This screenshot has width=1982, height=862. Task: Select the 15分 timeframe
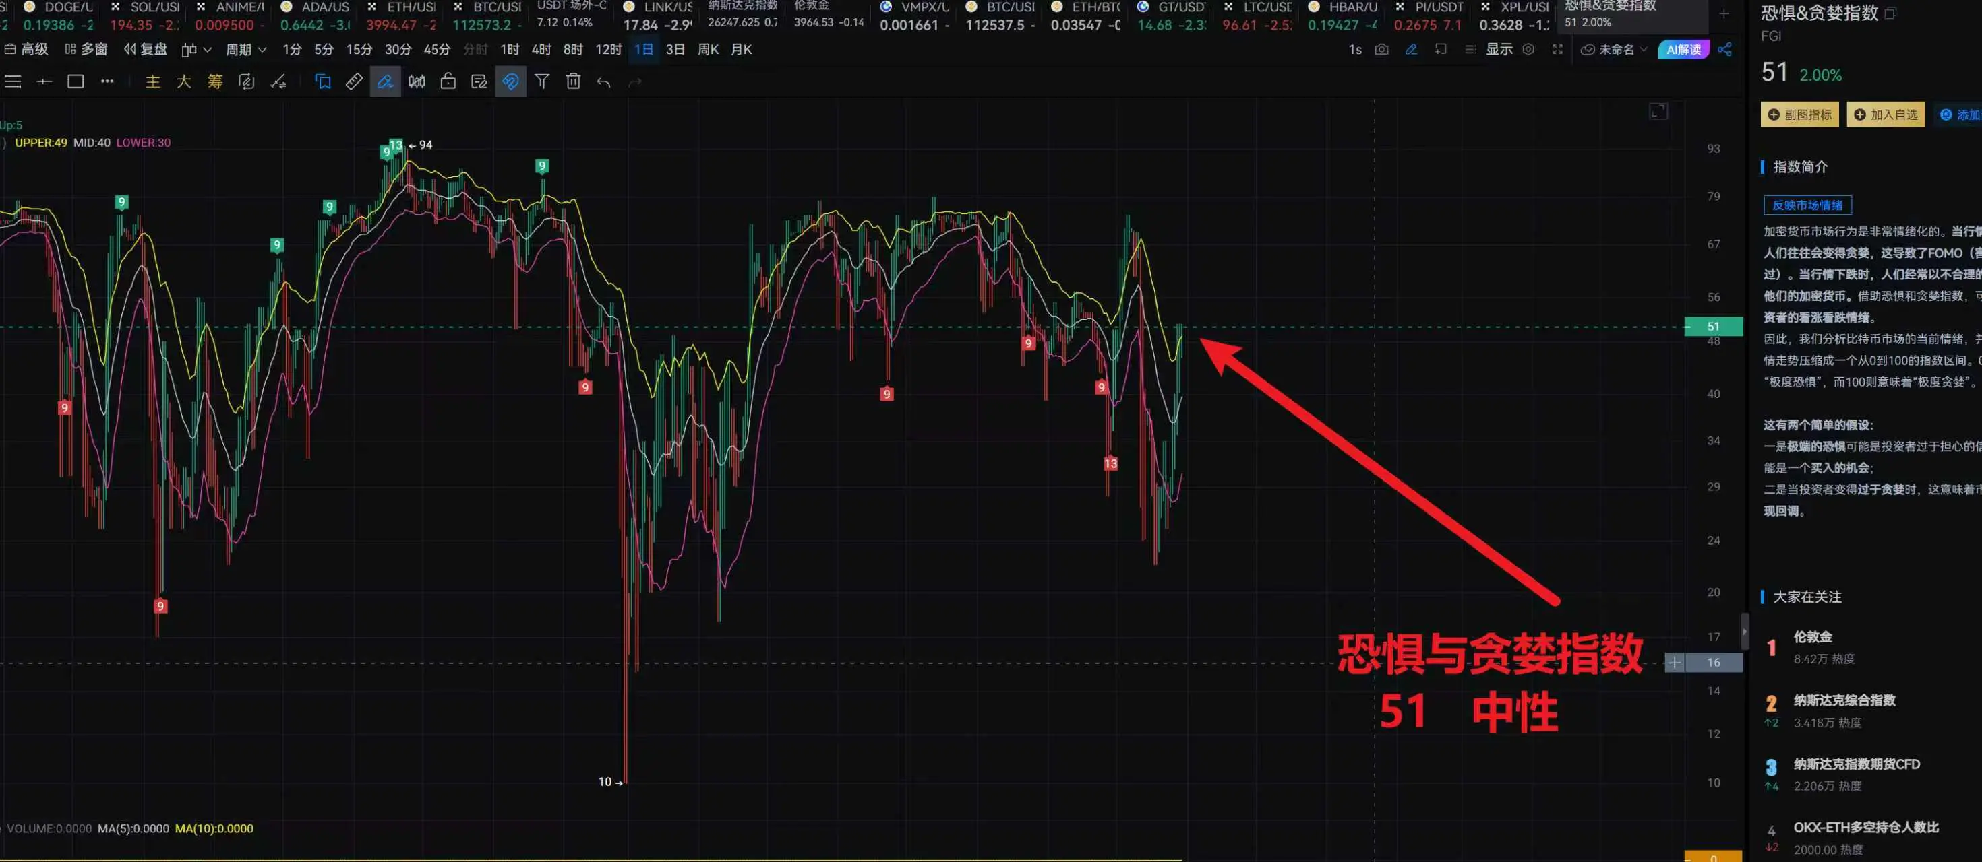point(359,49)
